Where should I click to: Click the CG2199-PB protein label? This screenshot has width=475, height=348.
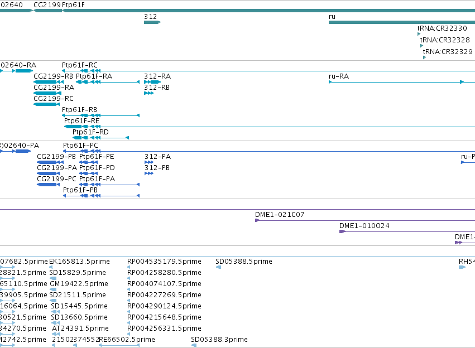pyautogui.click(x=56, y=157)
